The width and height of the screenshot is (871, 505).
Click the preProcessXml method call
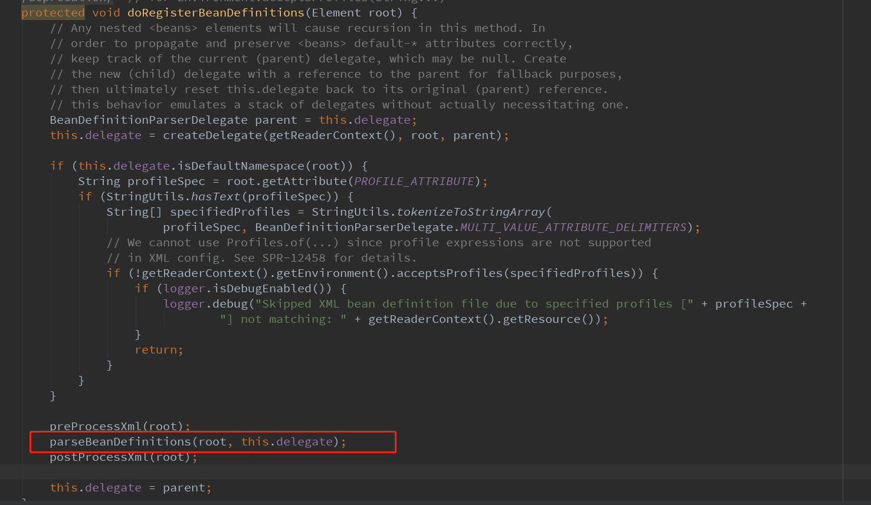click(96, 426)
